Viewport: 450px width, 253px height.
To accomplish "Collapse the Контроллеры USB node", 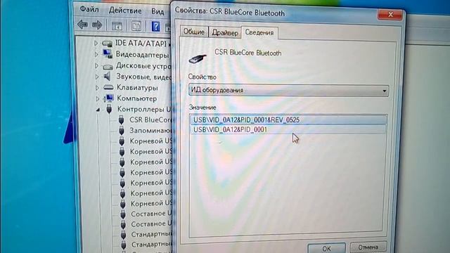I will coord(98,110).
